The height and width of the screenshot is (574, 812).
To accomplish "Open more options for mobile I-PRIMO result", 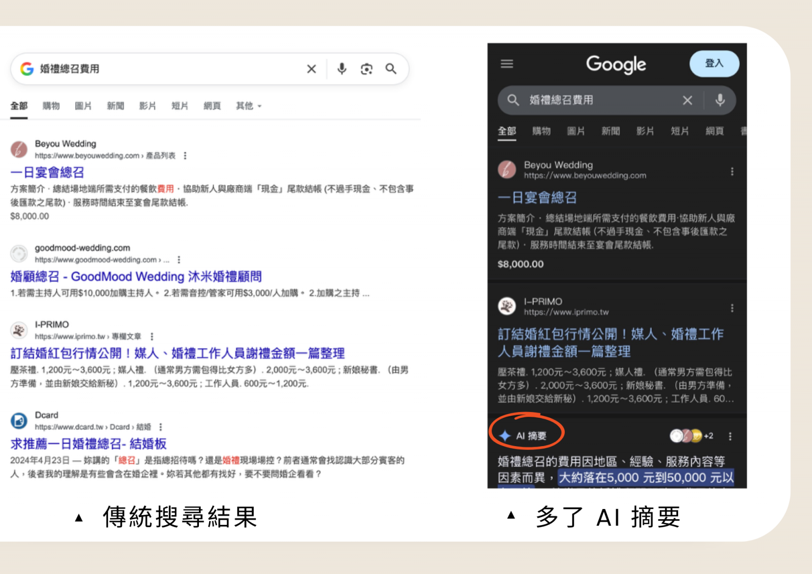I will click(732, 308).
